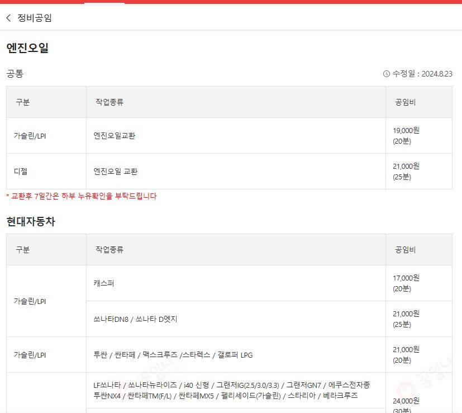Click 작업종류 header in 공통 table
462x413 pixels.
click(236, 102)
